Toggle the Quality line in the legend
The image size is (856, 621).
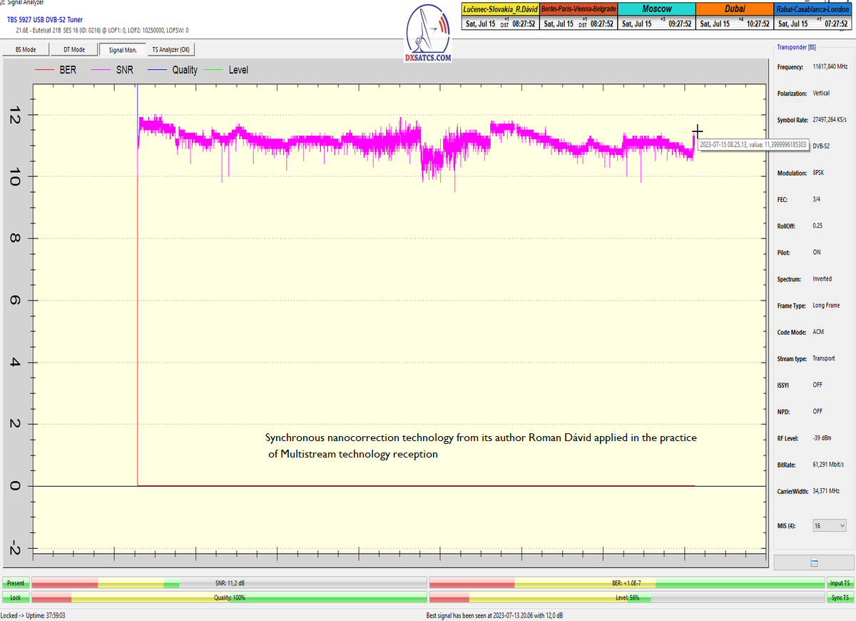coord(174,70)
